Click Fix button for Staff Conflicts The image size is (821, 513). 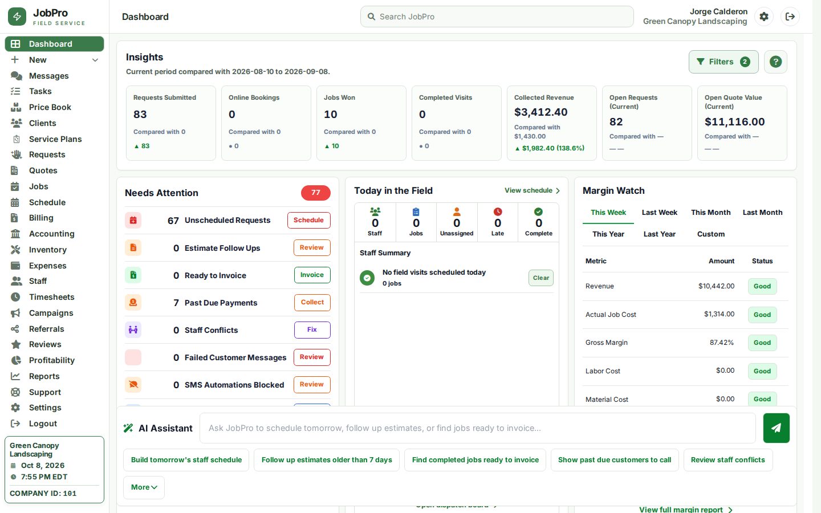pos(312,329)
